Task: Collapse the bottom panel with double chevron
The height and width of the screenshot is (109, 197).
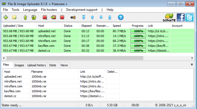Action: tap(192, 65)
